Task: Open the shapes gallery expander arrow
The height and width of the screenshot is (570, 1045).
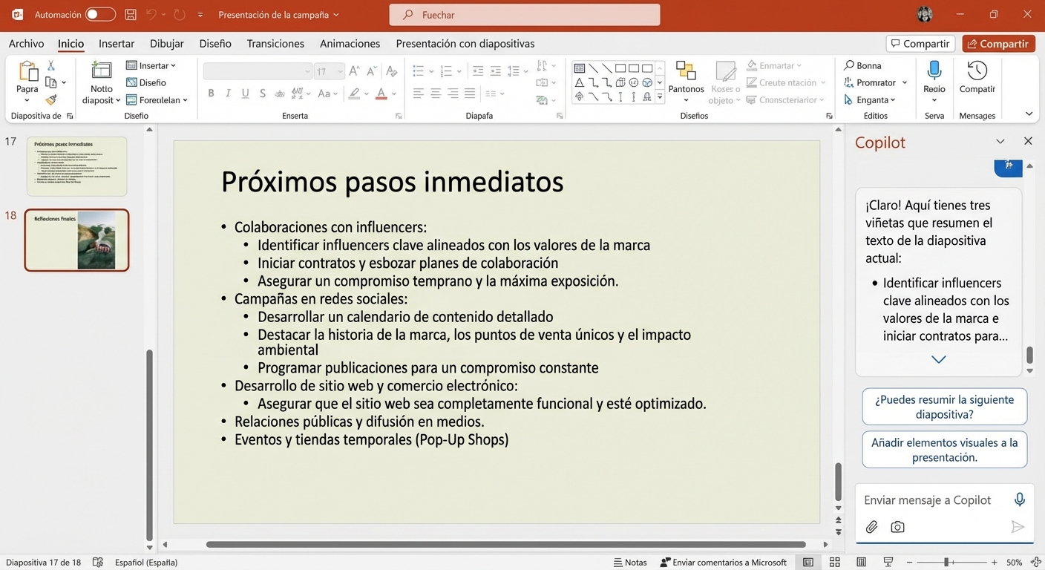Action: coord(659,97)
